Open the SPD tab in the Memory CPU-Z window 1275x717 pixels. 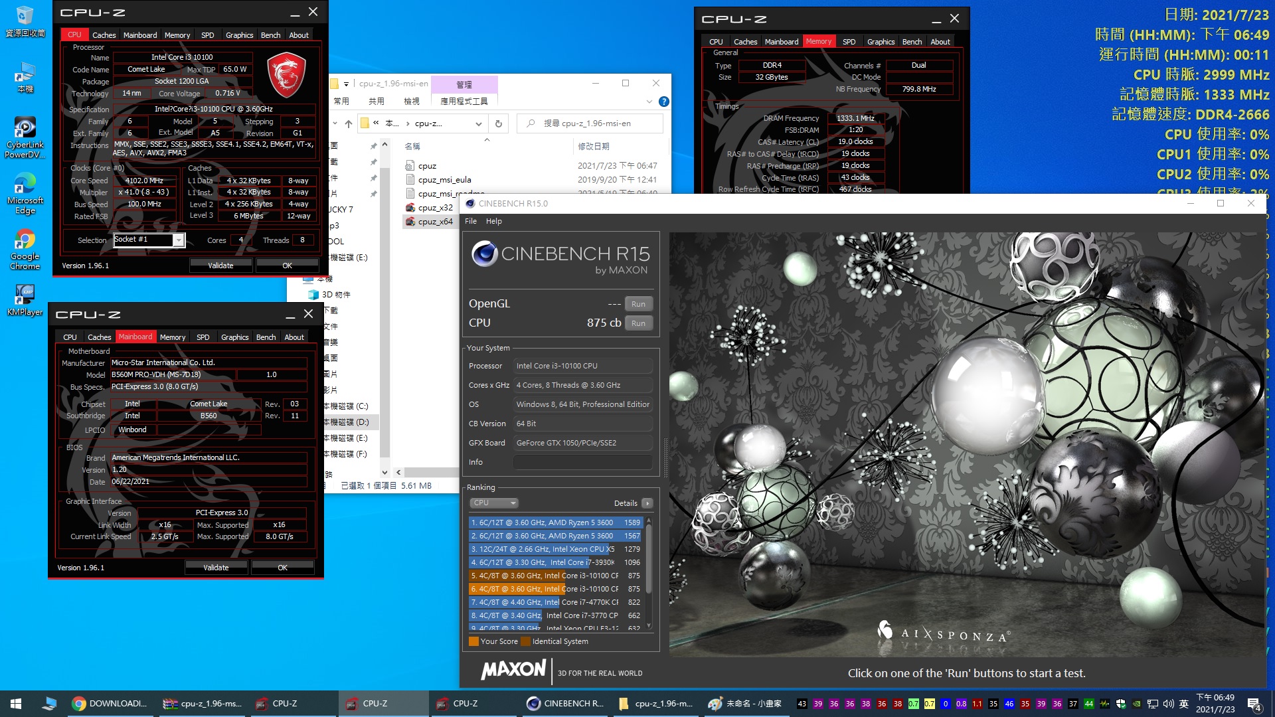point(849,42)
